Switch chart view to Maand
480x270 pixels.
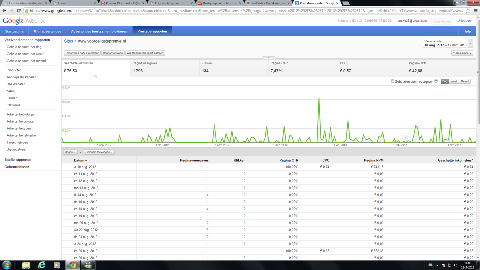[465, 81]
